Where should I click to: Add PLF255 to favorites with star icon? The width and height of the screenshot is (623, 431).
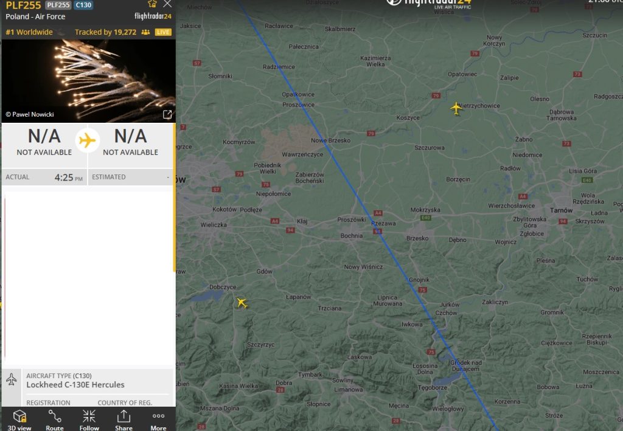(x=152, y=4)
